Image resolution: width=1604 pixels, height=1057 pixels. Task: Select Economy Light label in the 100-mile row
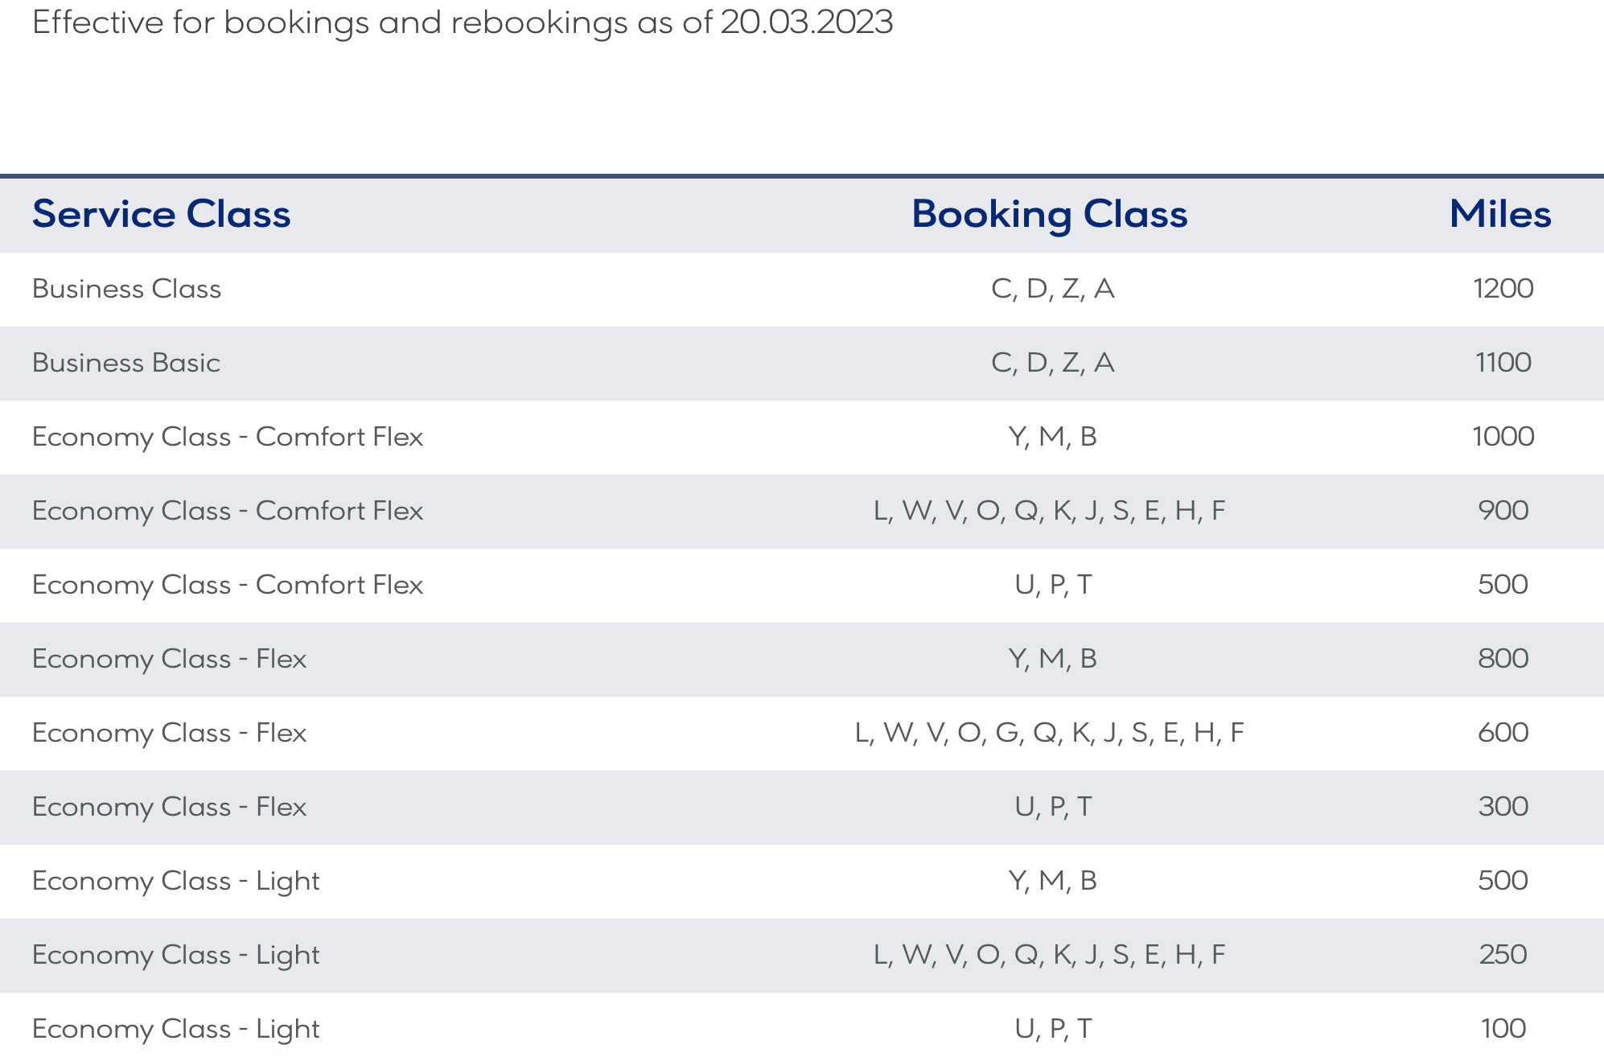(x=175, y=1029)
